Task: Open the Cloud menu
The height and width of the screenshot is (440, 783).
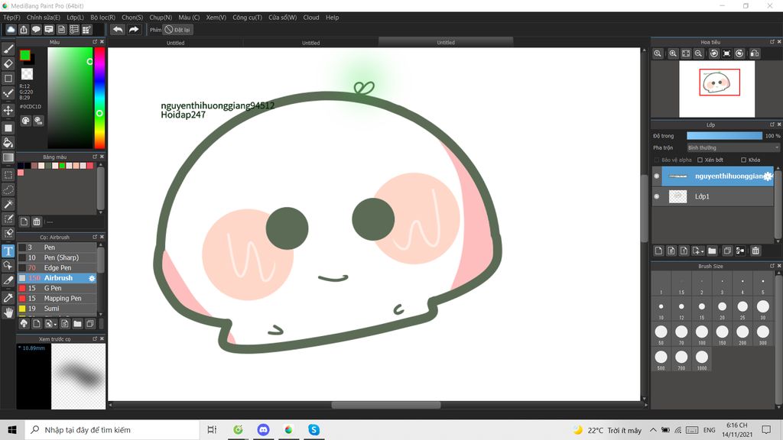Action: [311, 18]
